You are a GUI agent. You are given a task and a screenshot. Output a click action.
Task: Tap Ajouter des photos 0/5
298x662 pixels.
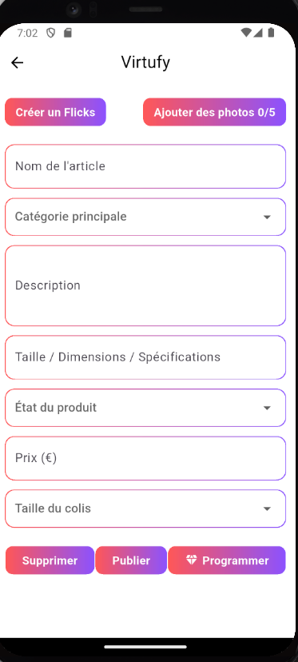coord(214,112)
